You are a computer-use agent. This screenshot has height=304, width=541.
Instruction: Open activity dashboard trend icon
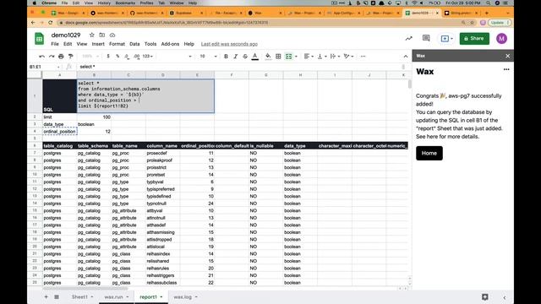point(409,39)
